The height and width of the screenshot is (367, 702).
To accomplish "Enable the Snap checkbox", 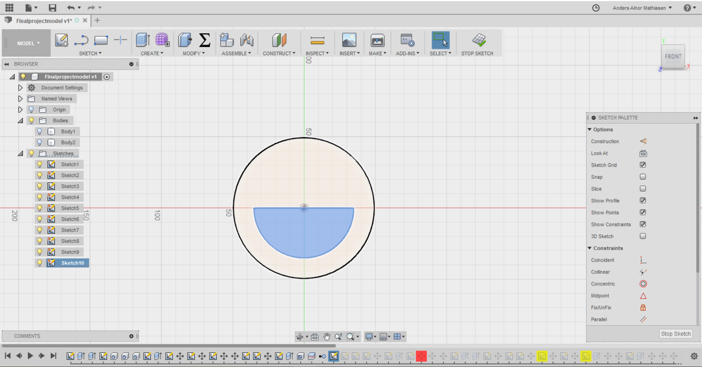I will pyautogui.click(x=643, y=177).
